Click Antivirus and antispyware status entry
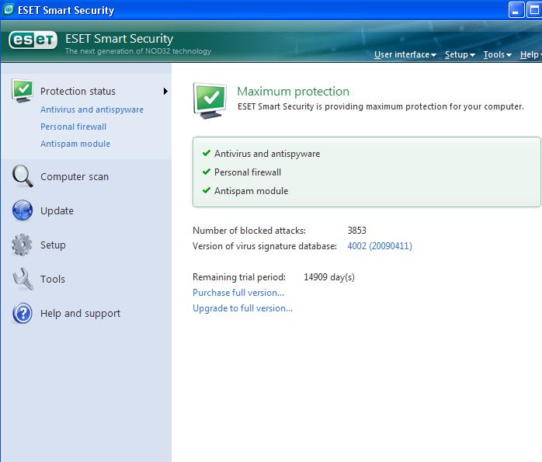542x462 pixels. 267,154
